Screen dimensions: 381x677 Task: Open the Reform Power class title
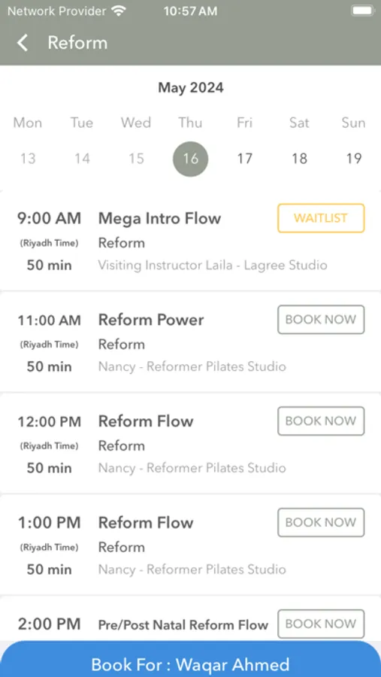tap(151, 320)
